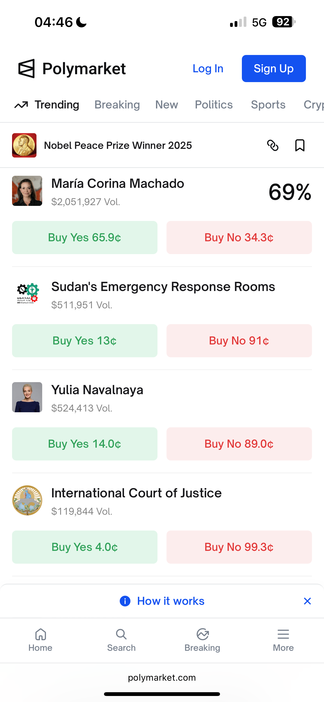Viewport: 324px width, 702px height.
Task: Switch to the Politics category tab
Action: tap(213, 105)
